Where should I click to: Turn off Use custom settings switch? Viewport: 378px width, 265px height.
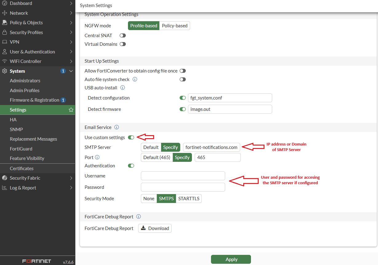(x=131, y=138)
